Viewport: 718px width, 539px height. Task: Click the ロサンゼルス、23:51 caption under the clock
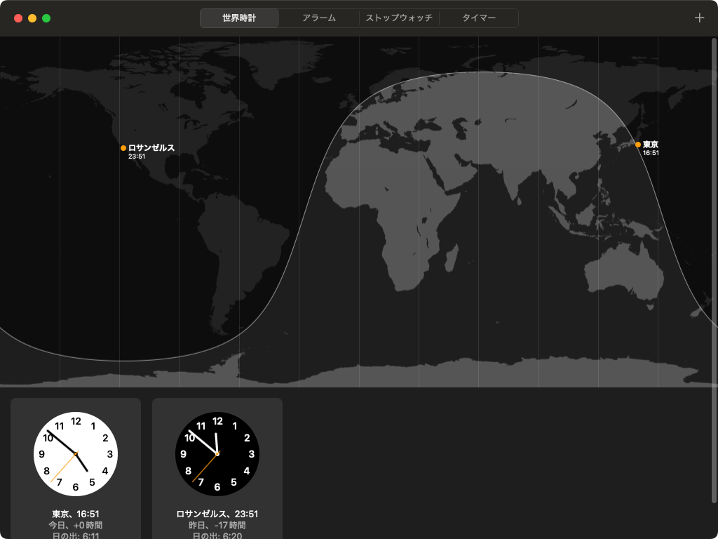217,514
